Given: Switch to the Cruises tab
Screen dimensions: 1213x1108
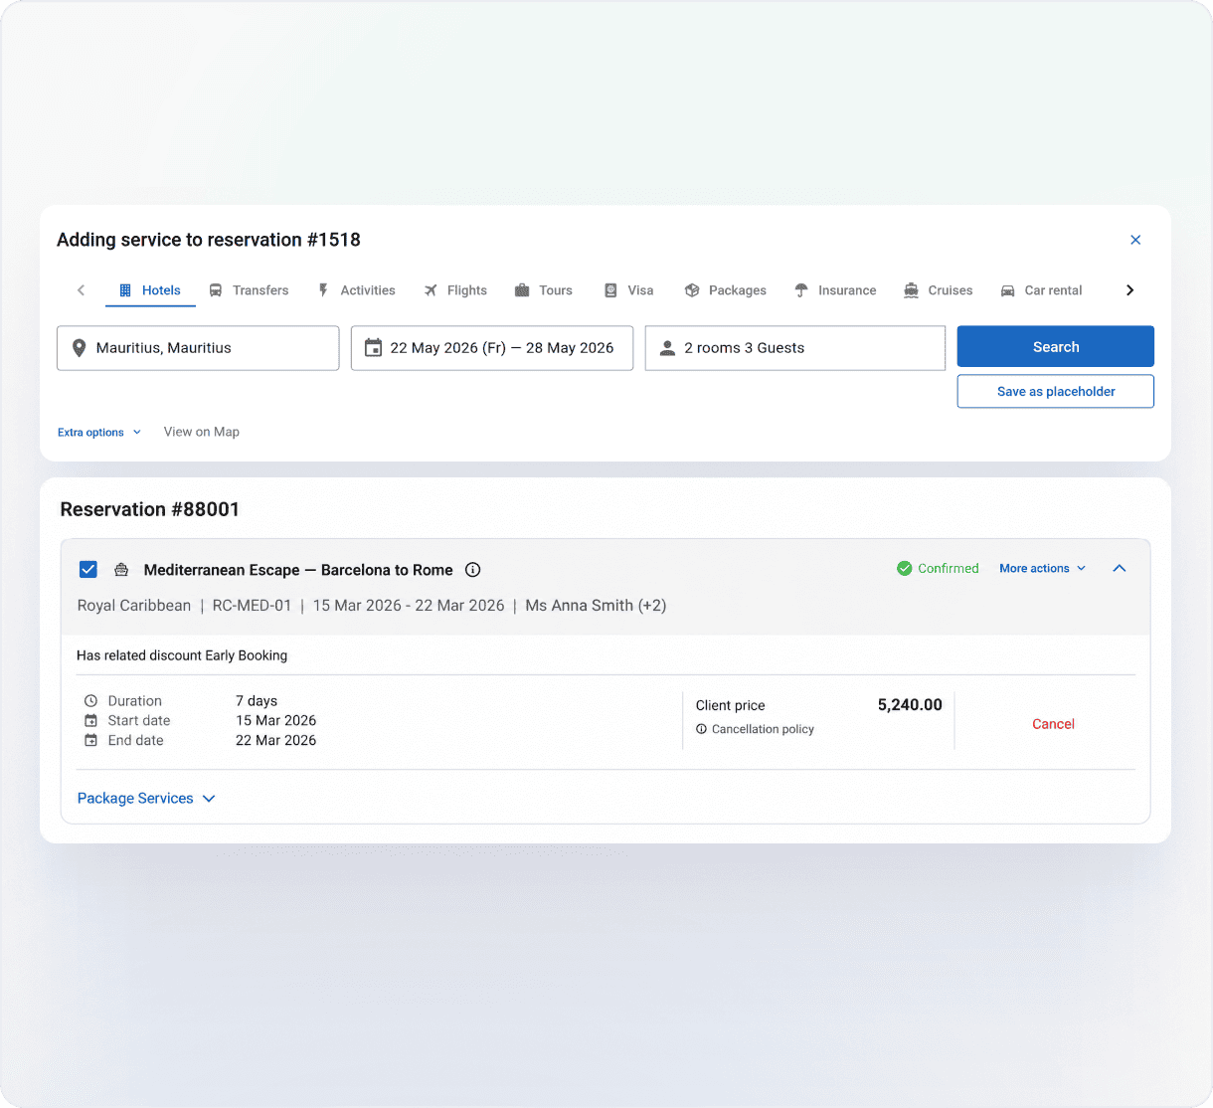Looking at the screenshot, I should click(x=938, y=290).
